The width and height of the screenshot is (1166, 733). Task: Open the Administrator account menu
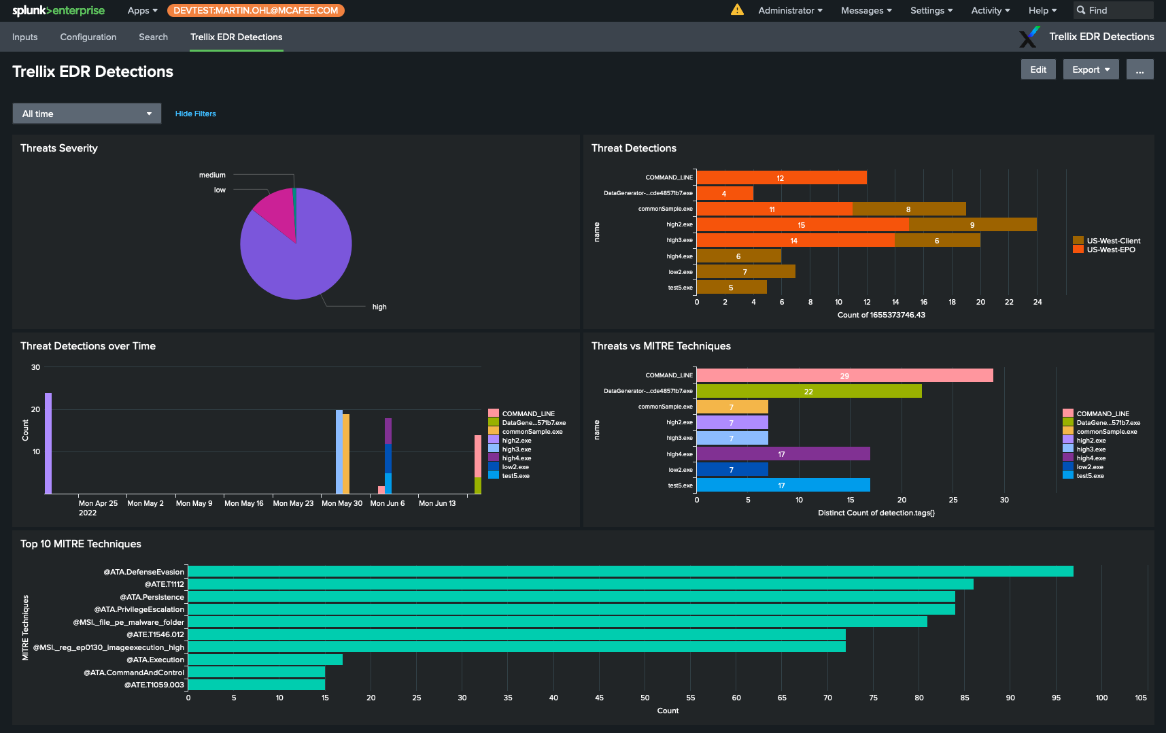789,10
